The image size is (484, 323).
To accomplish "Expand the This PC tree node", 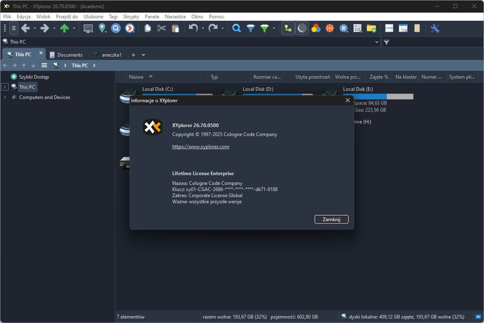I will [5, 87].
